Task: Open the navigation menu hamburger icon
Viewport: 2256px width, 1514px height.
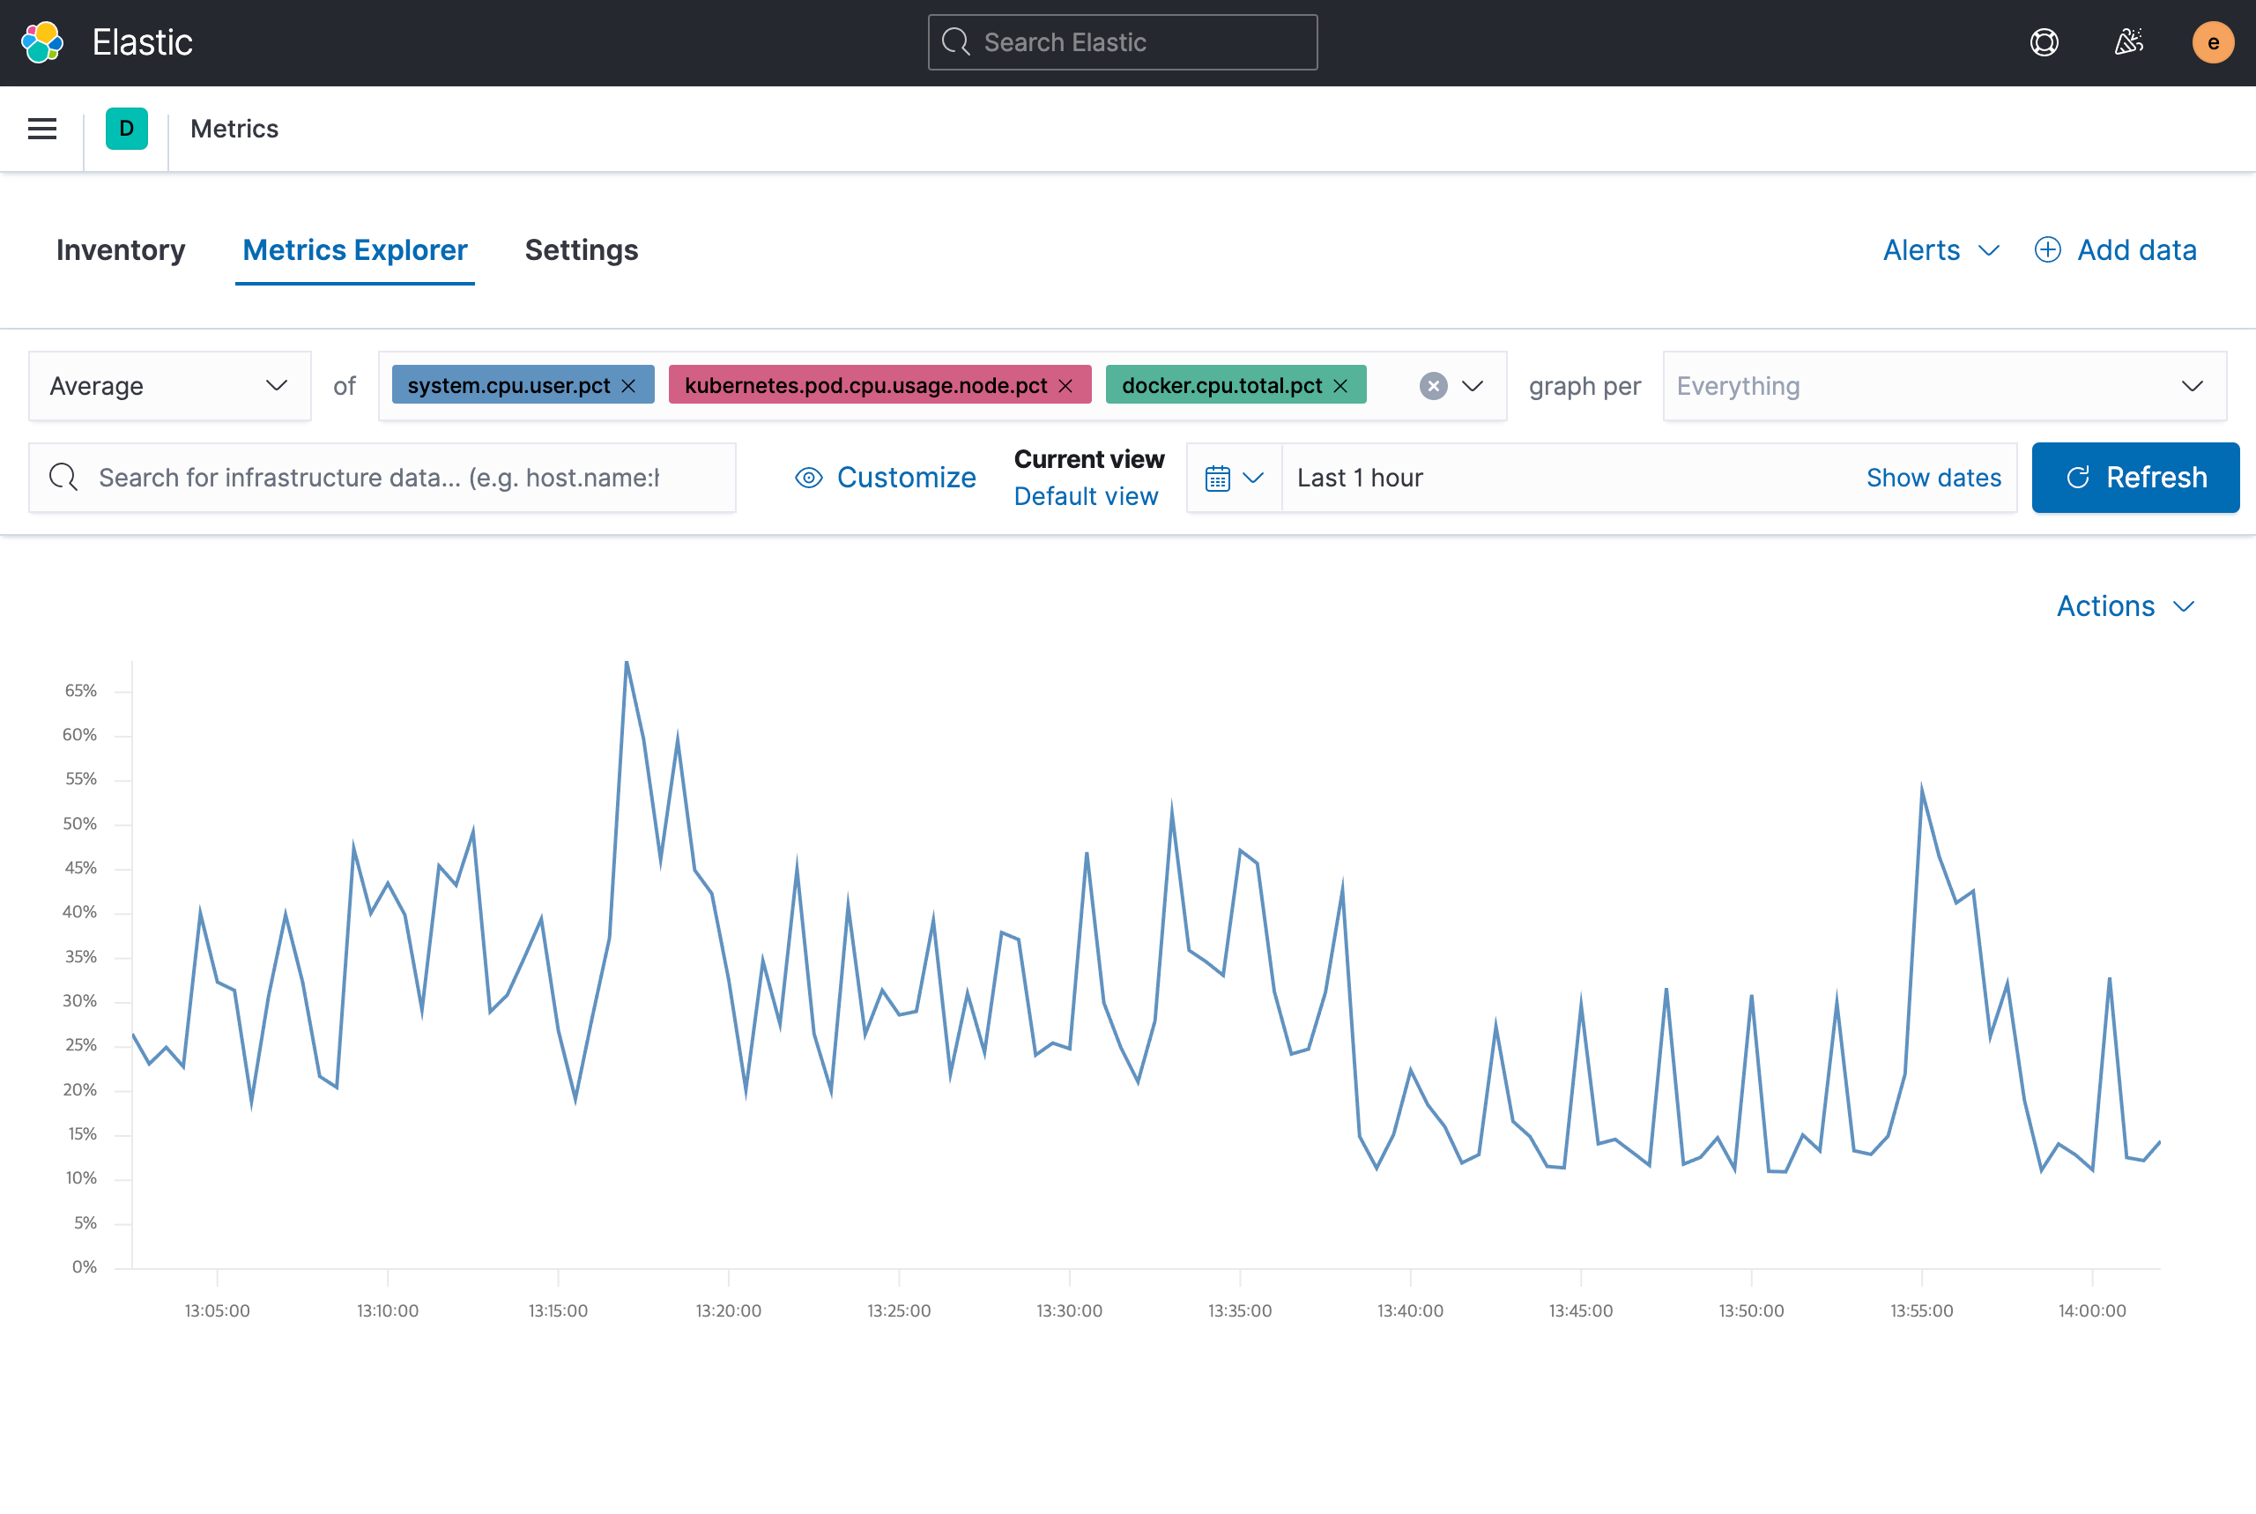Action: (41, 129)
